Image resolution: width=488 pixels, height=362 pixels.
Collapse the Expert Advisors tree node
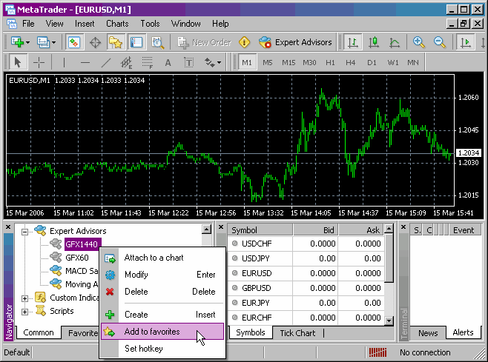[24, 232]
